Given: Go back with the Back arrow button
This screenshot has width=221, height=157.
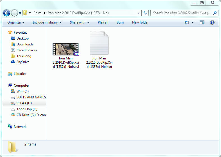Looking at the screenshot, I should click(6, 13).
